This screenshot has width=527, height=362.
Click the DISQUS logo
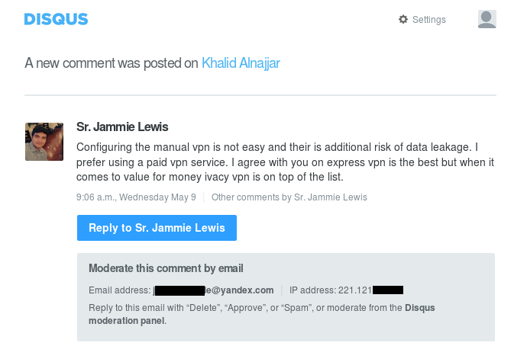point(56,19)
